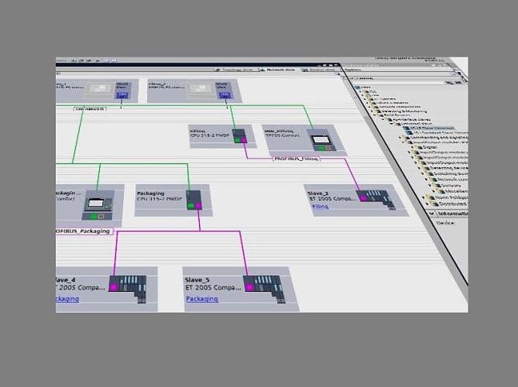
Task: Open the Packaging link under Slave_5
Action: tap(202, 299)
